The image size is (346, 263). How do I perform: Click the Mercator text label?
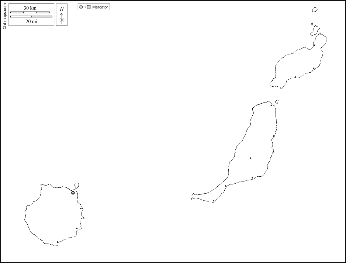99,7
